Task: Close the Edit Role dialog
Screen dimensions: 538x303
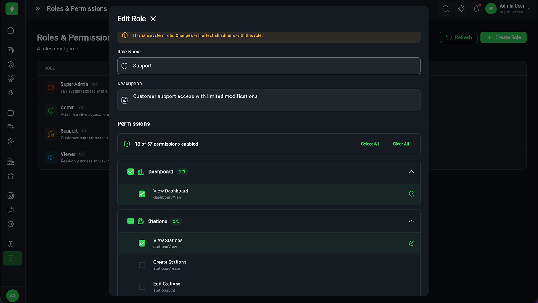Action: [x=153, y=19]
